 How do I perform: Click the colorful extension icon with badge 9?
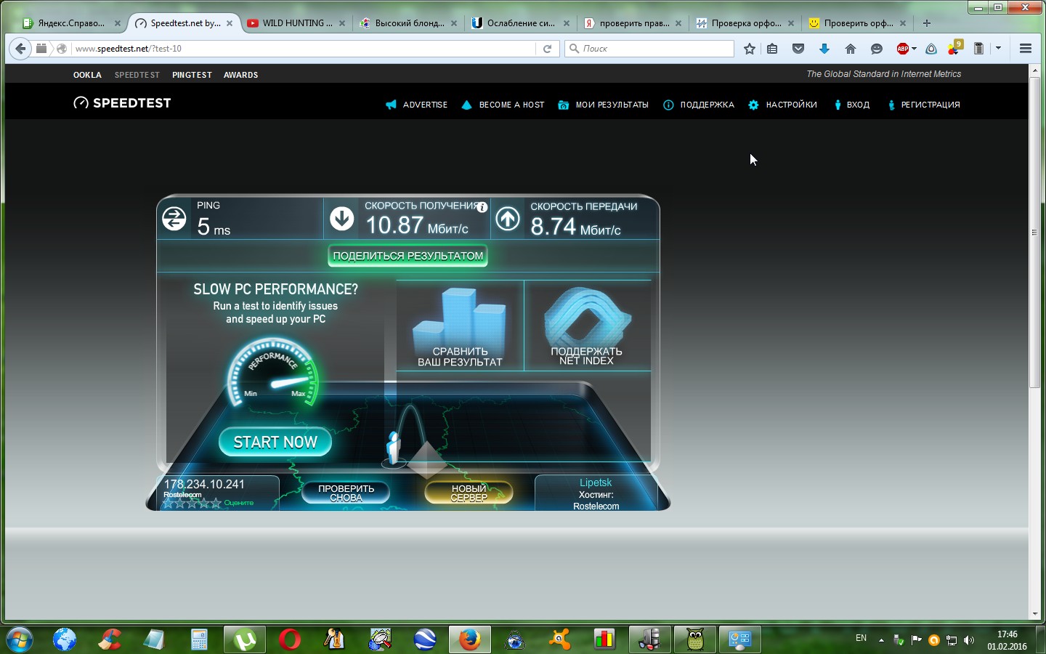(x=955, y=49)
